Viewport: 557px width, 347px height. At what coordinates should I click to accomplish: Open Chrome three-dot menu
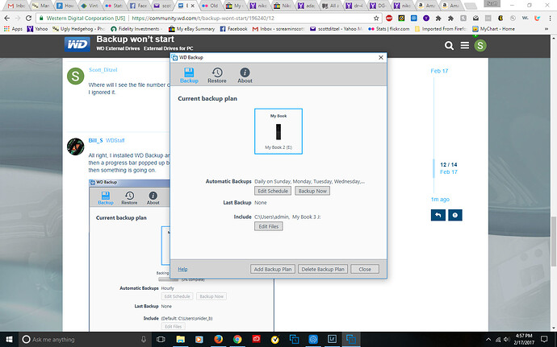click(x=550, y=18)
